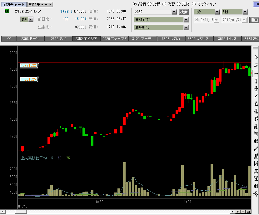Click the 出来高移動平均 indicator label

coord(33,158)
